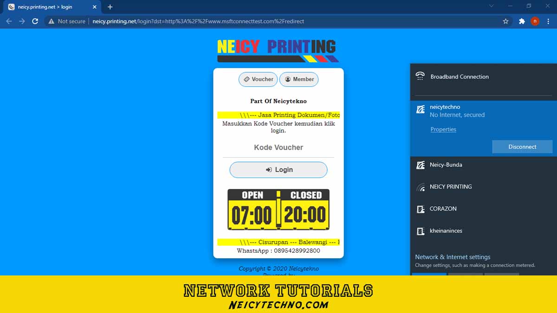Click the Neicy Printing logo

point(278,51)
